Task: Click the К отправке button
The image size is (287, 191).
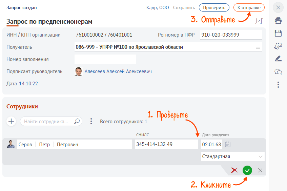Action: click(249, 7)
